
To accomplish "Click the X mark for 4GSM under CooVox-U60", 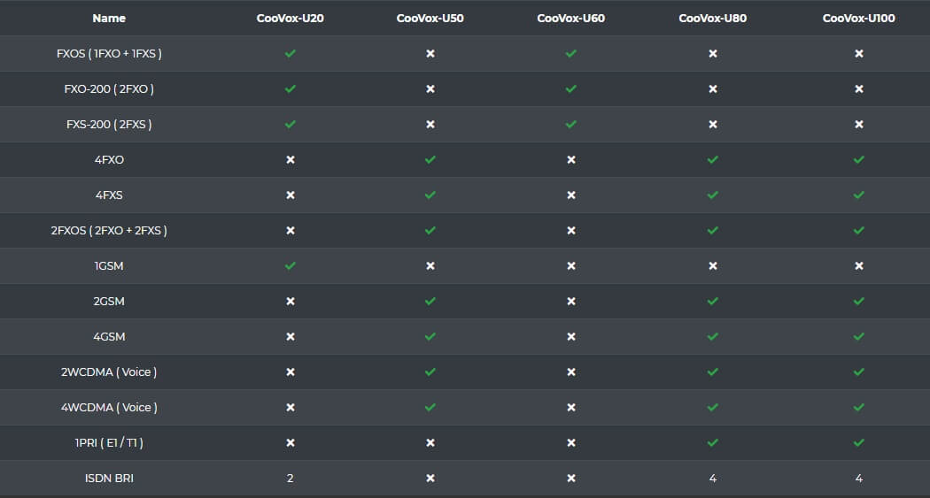I will [571, 337].
